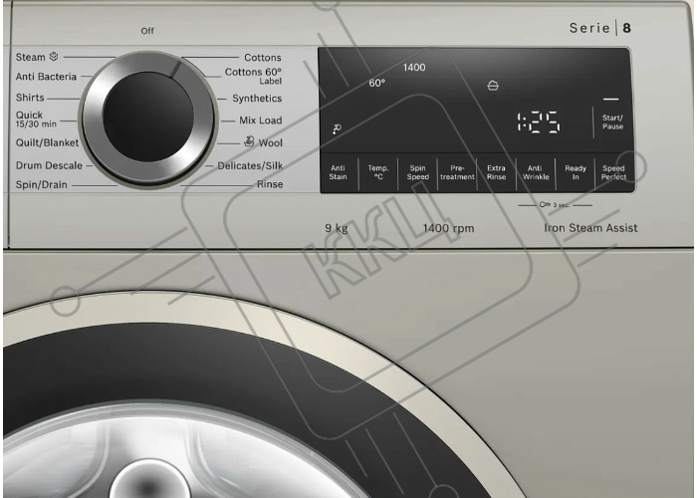The image size is (697, 498).
Task: Select the Rinse program label
Action: tap(270, 184)
